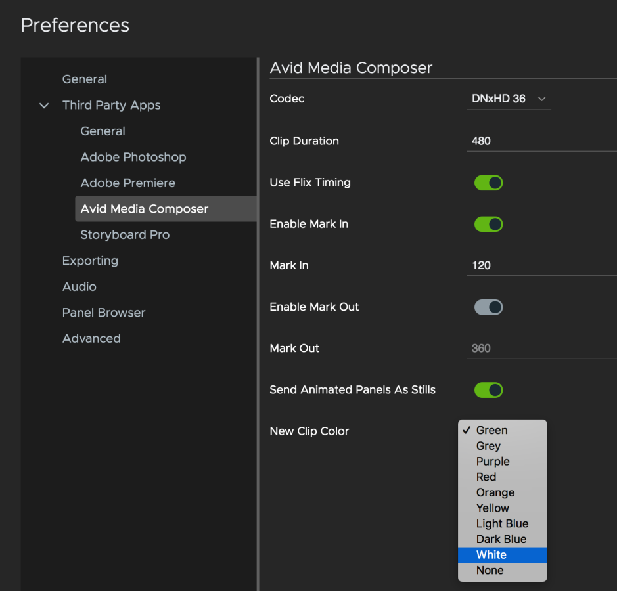The width and height of the screenshot is (617, 591).
Task: Select Storyboard Pro in the sidebar
Action: [125, 235]
